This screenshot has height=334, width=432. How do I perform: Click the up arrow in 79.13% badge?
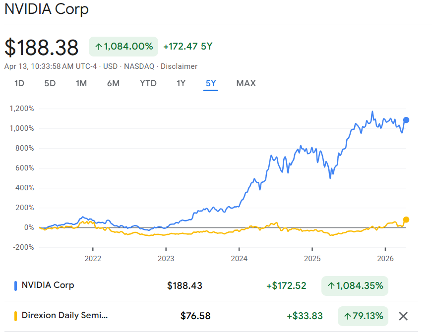click(x=347, y=316)
